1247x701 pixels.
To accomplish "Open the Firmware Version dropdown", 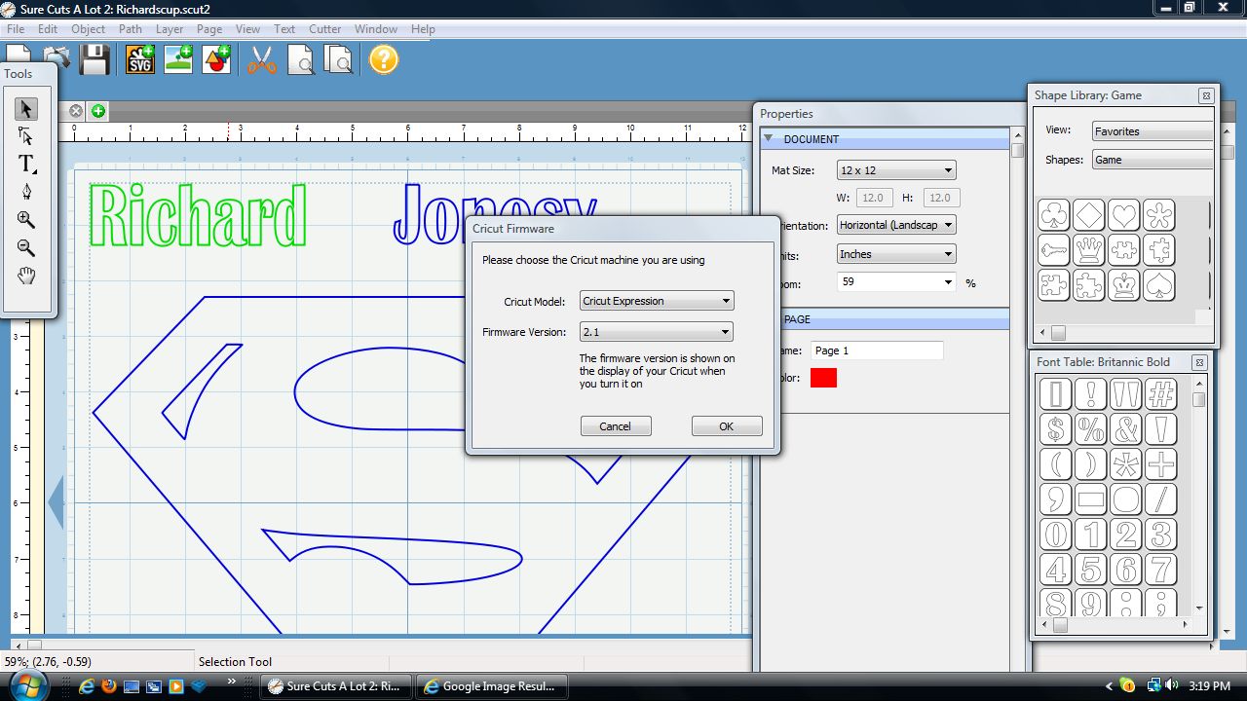I will (x=657, y=332).
